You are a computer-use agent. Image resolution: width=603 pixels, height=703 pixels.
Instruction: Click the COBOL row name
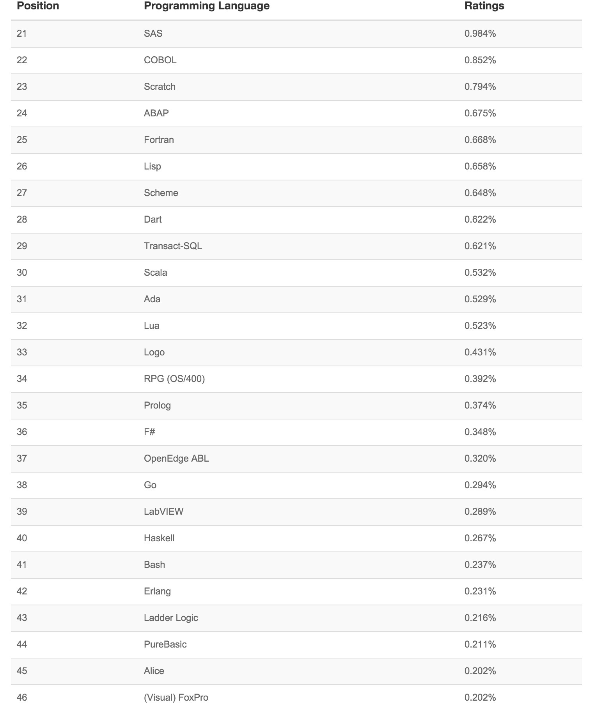tap(160, 60)
